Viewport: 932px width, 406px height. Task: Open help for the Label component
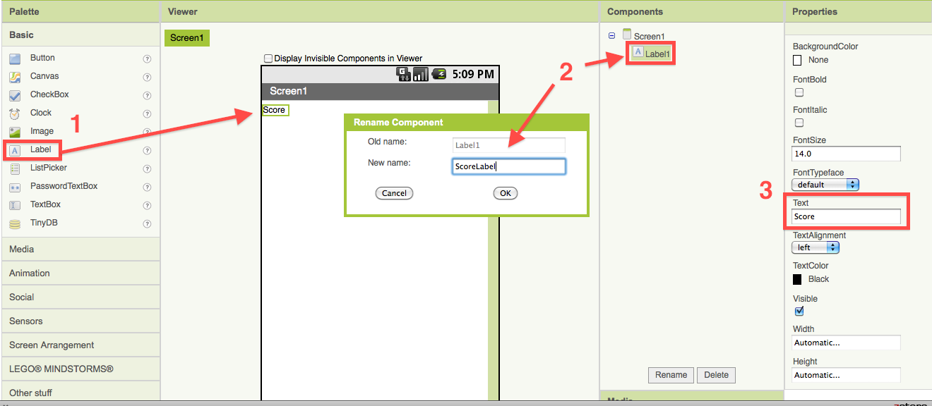(x=147, y=150)
